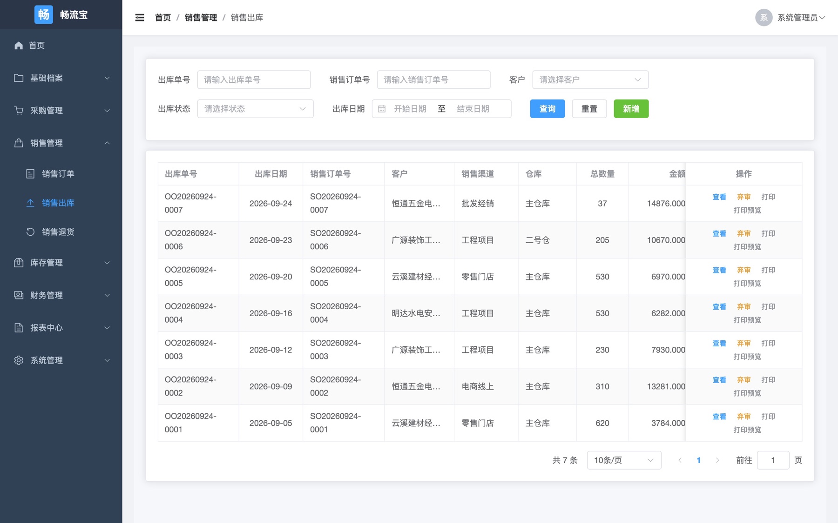Focus the 出库单号 input field
This screenshot has width=838, height=523.
(254, 80)
